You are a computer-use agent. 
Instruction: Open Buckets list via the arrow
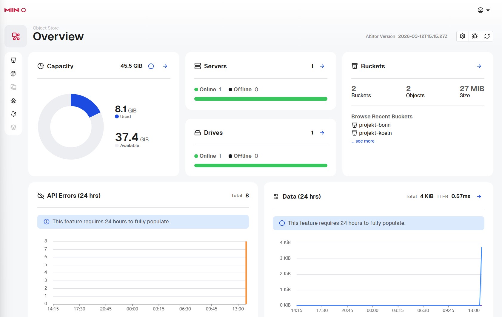[479, 66]
